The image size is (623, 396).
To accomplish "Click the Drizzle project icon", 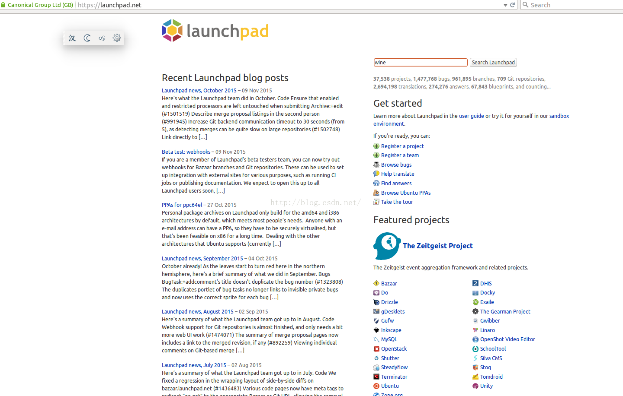I will 376,302.
